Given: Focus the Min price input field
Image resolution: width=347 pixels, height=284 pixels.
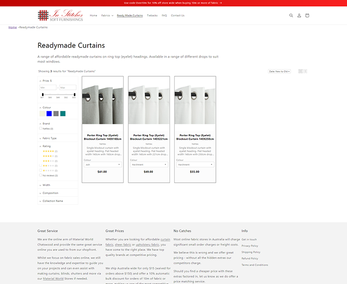Looking at the screenshot, I should click(x=48, y=88).
